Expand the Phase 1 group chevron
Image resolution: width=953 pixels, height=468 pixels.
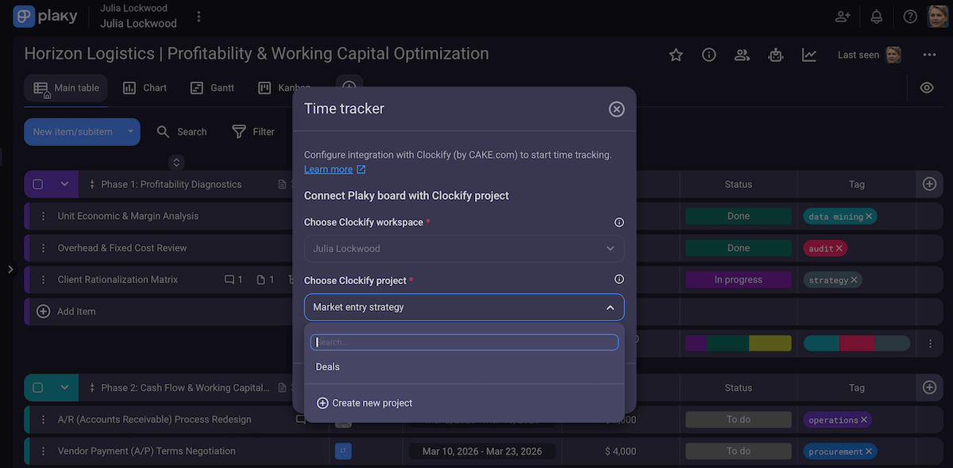65,185
